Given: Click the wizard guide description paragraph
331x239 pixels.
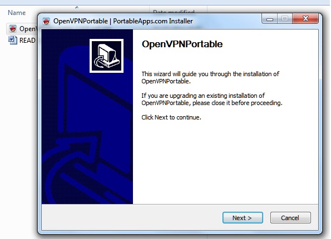Looking at the screenshot, I should pyautogui.click(x=210, y=77).
